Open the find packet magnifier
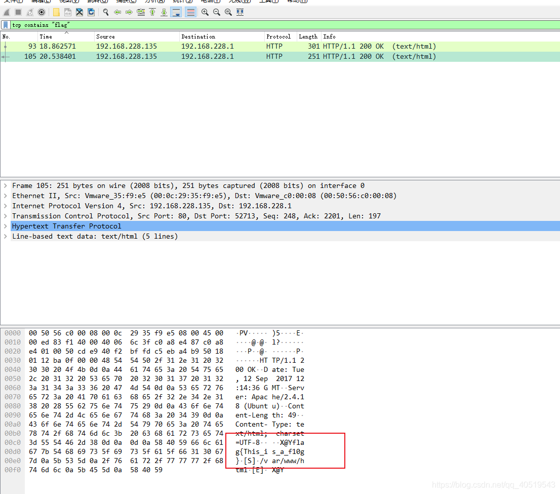 (x=106, y=13)
